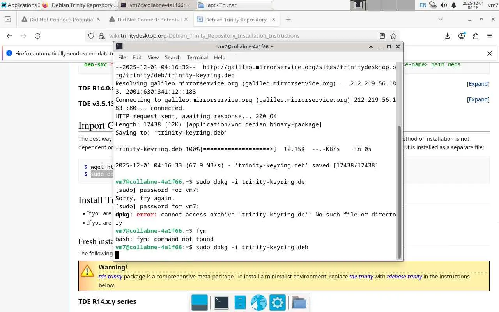
Task: Toggle Firefox reader view icon
Action: click(x=382, y=36)
